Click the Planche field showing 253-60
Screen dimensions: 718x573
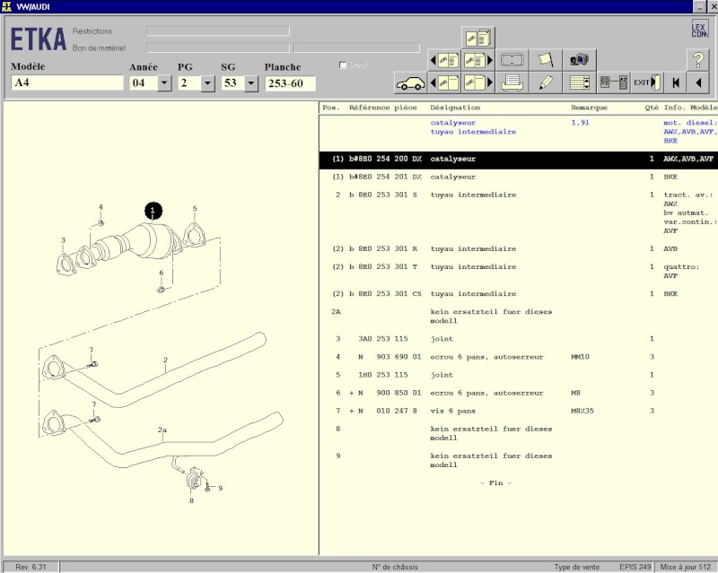290,83
